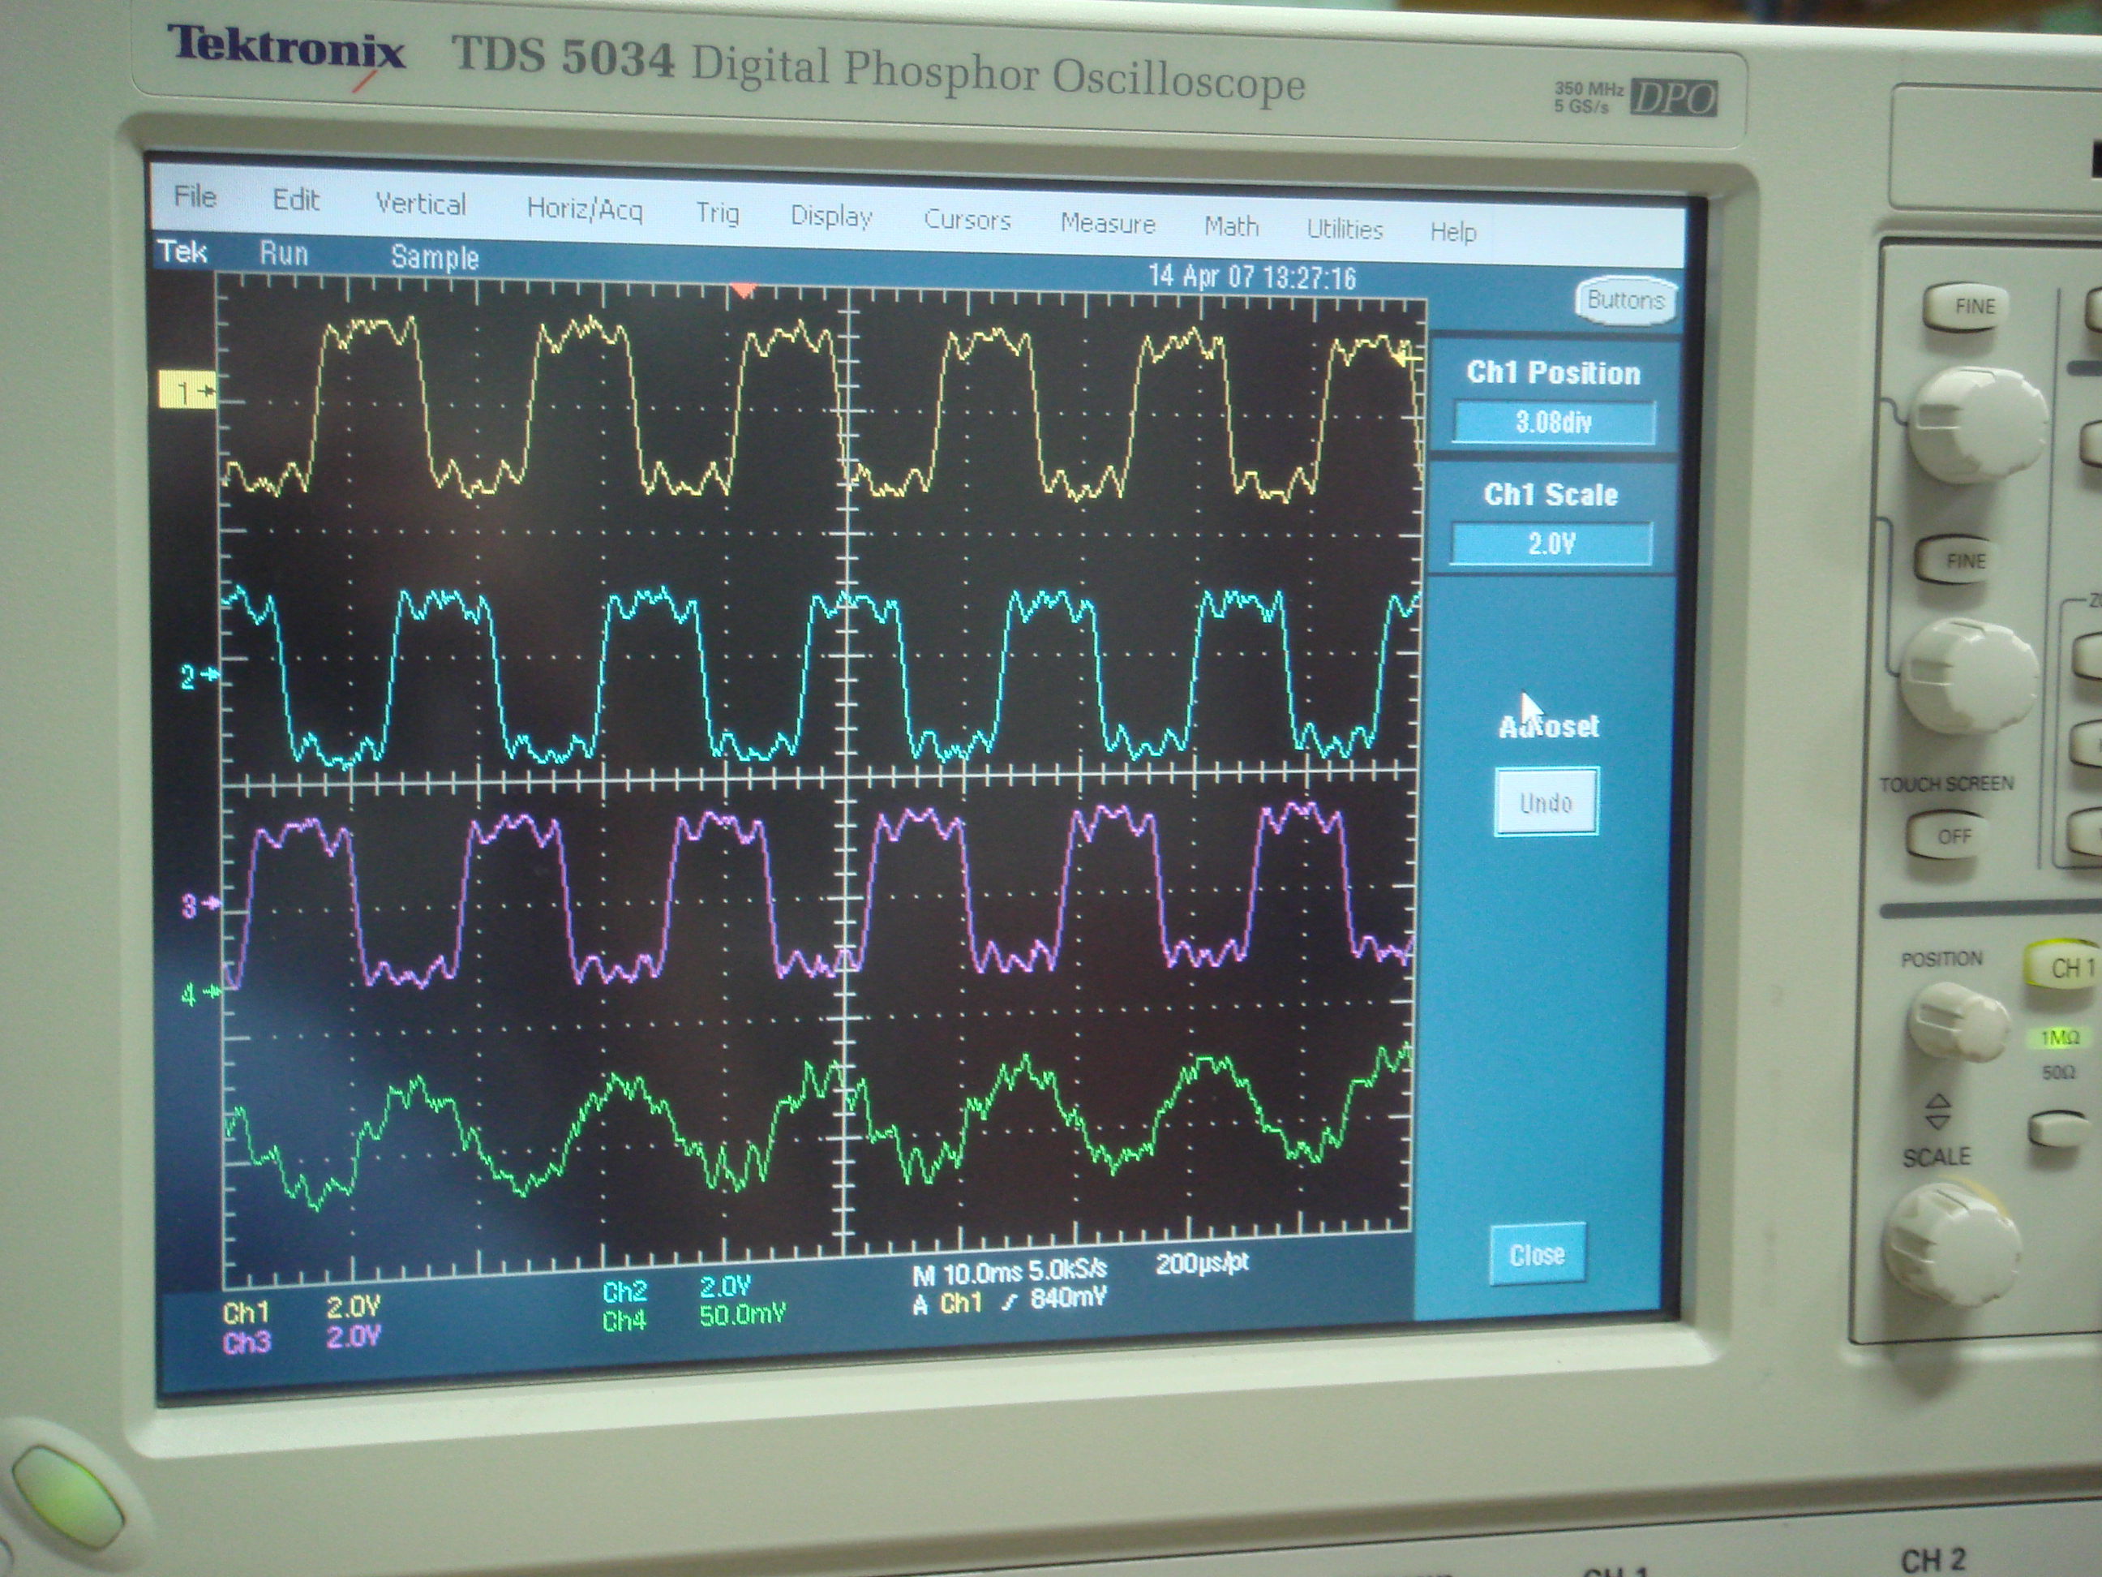Close the Ch1 side control panel

pos(1537,1254)
